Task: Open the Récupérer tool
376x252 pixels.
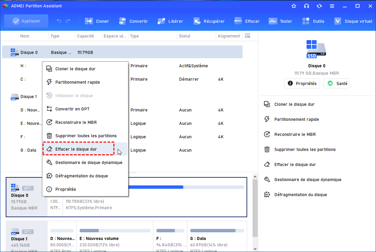Action: point(197,21)
